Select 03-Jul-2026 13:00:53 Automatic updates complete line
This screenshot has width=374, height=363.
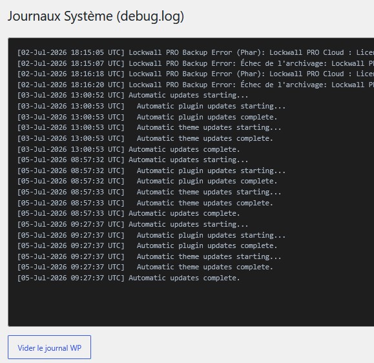coord(129,149)
